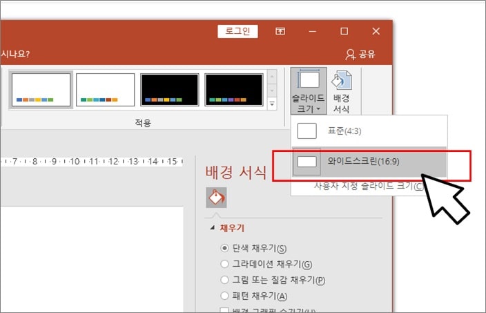Image resolution: width=486 pixels, height=313 pixels.
Task: Choose Widescreen (16:9) slide size
Action: (x=369, y=161)
